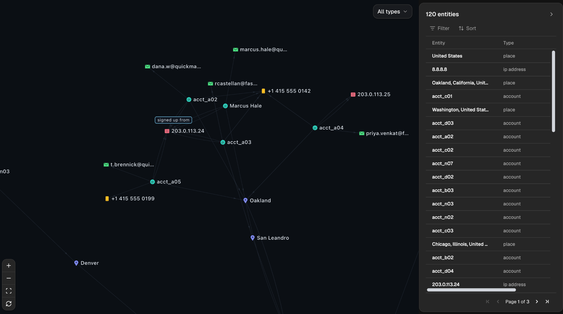Click the Marcus Hale person node icon
The height and width of the screenshot is (314, 563).
(x=225, y=106)
